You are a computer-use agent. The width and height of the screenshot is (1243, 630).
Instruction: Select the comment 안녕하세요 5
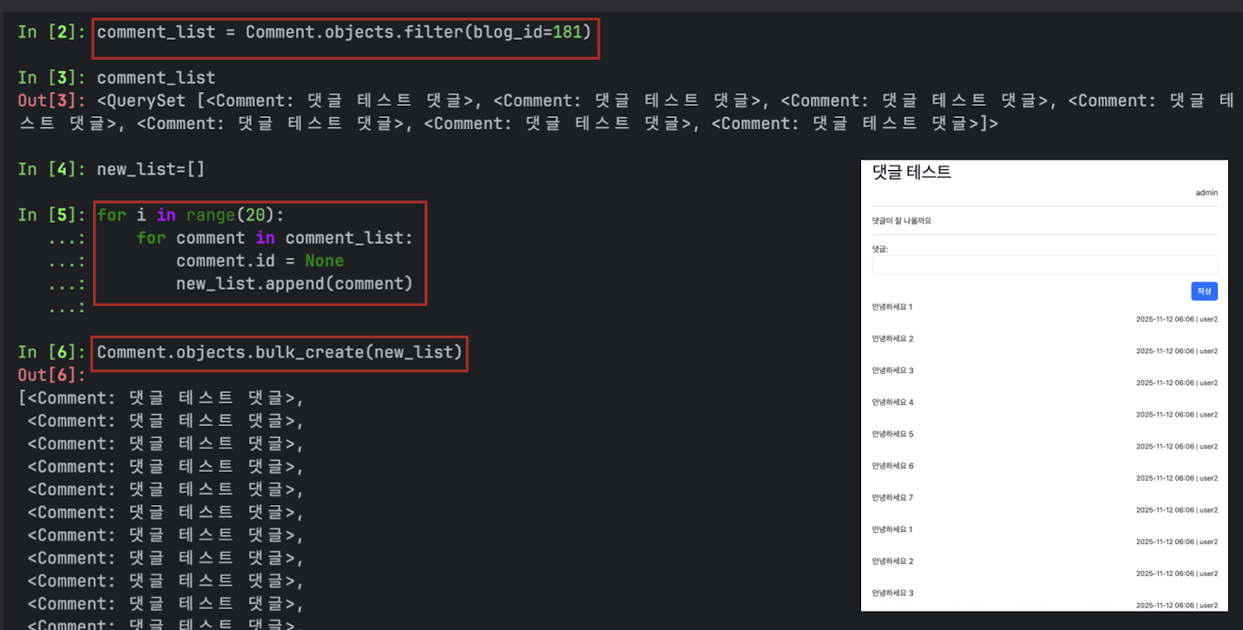(892, 434)
